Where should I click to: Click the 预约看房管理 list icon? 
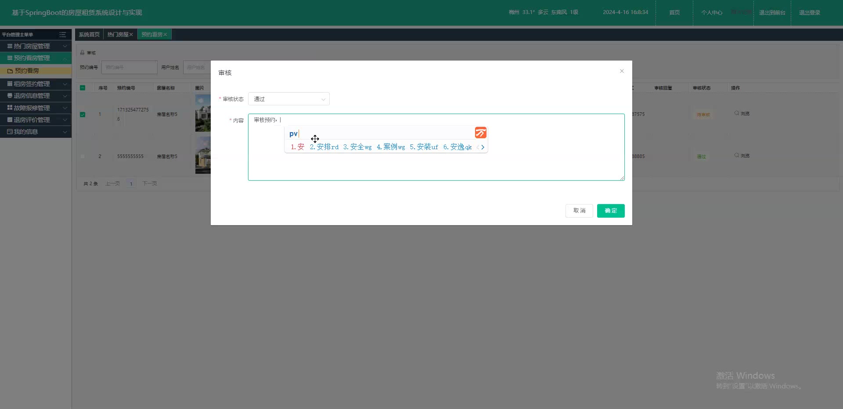click(10, 58)
